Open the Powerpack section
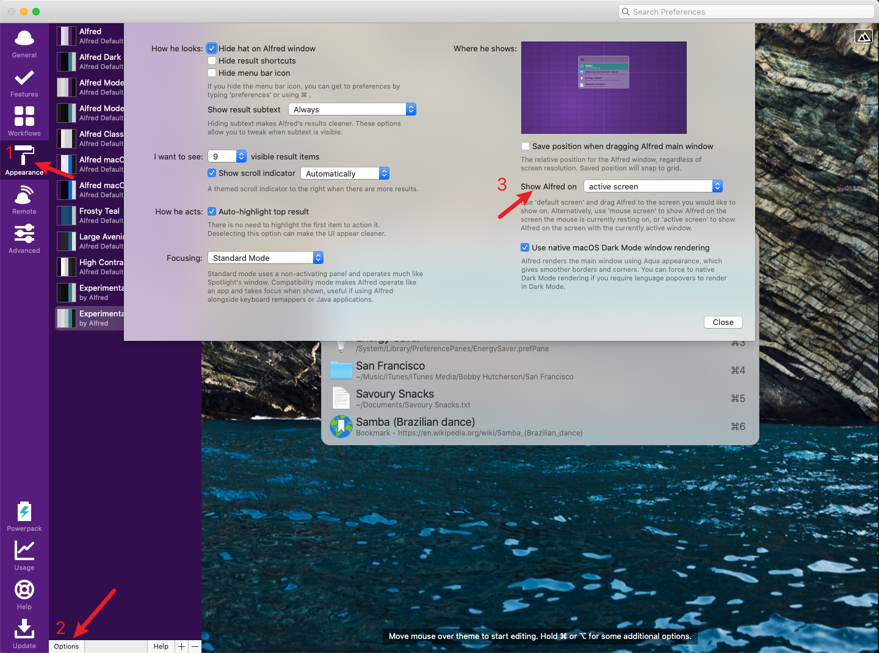Screen dimensions: 879x653 24,517
